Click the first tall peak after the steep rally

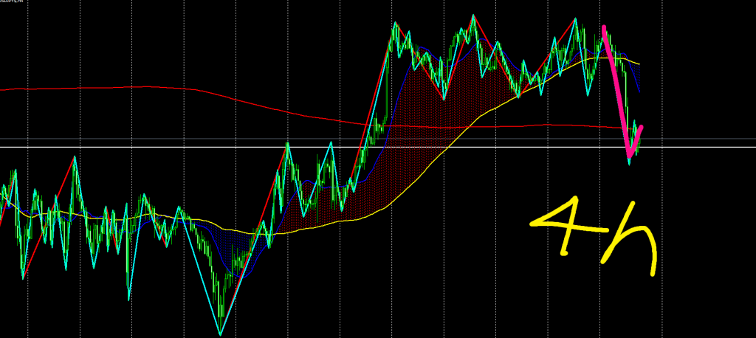[x=395, y=24]
